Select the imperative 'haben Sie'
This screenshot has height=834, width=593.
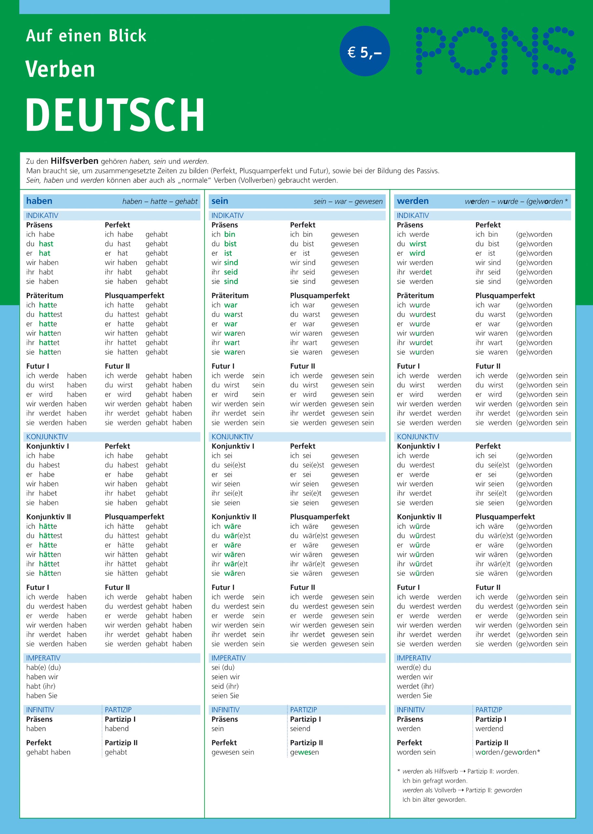point(42,696)
